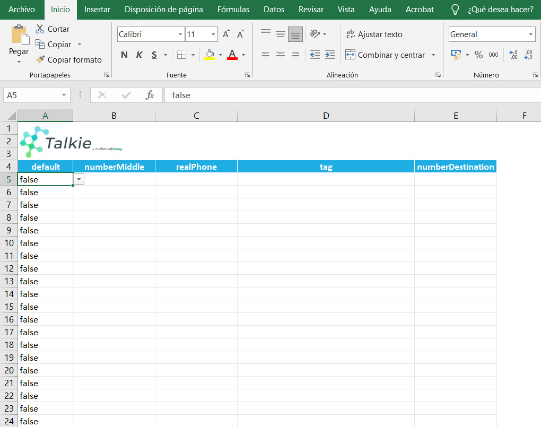Align text right
541x427 pixels.
tap(295, 55)
